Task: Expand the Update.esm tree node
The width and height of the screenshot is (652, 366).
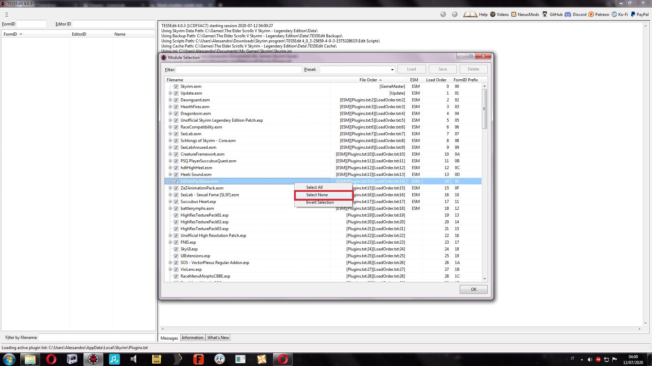Action: coord(170,93)
